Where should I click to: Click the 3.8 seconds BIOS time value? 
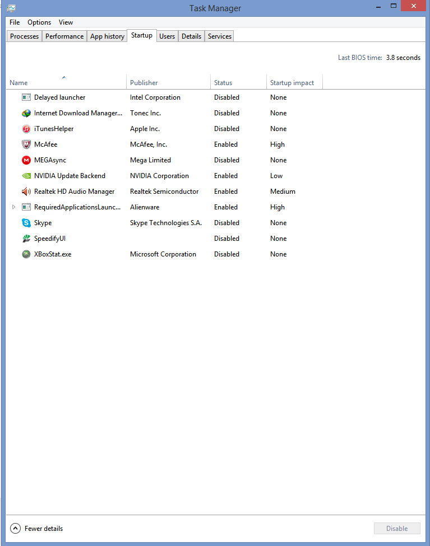click(403, 58)
